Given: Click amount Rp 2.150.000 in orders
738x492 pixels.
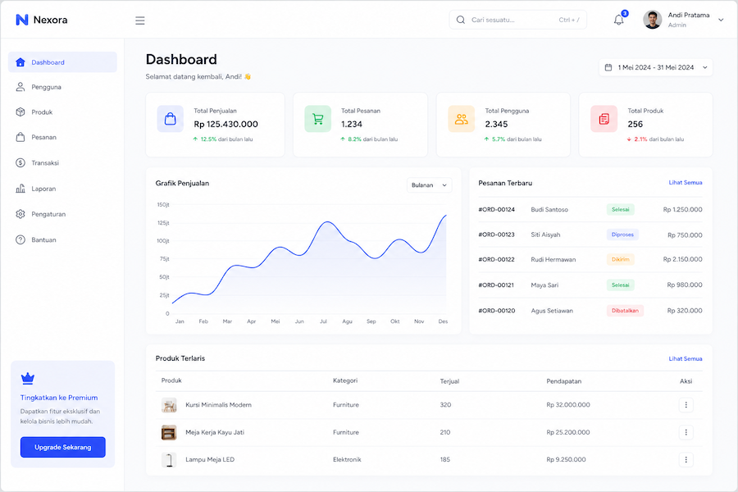Looking at the screenshot, I should click(682, 259).
